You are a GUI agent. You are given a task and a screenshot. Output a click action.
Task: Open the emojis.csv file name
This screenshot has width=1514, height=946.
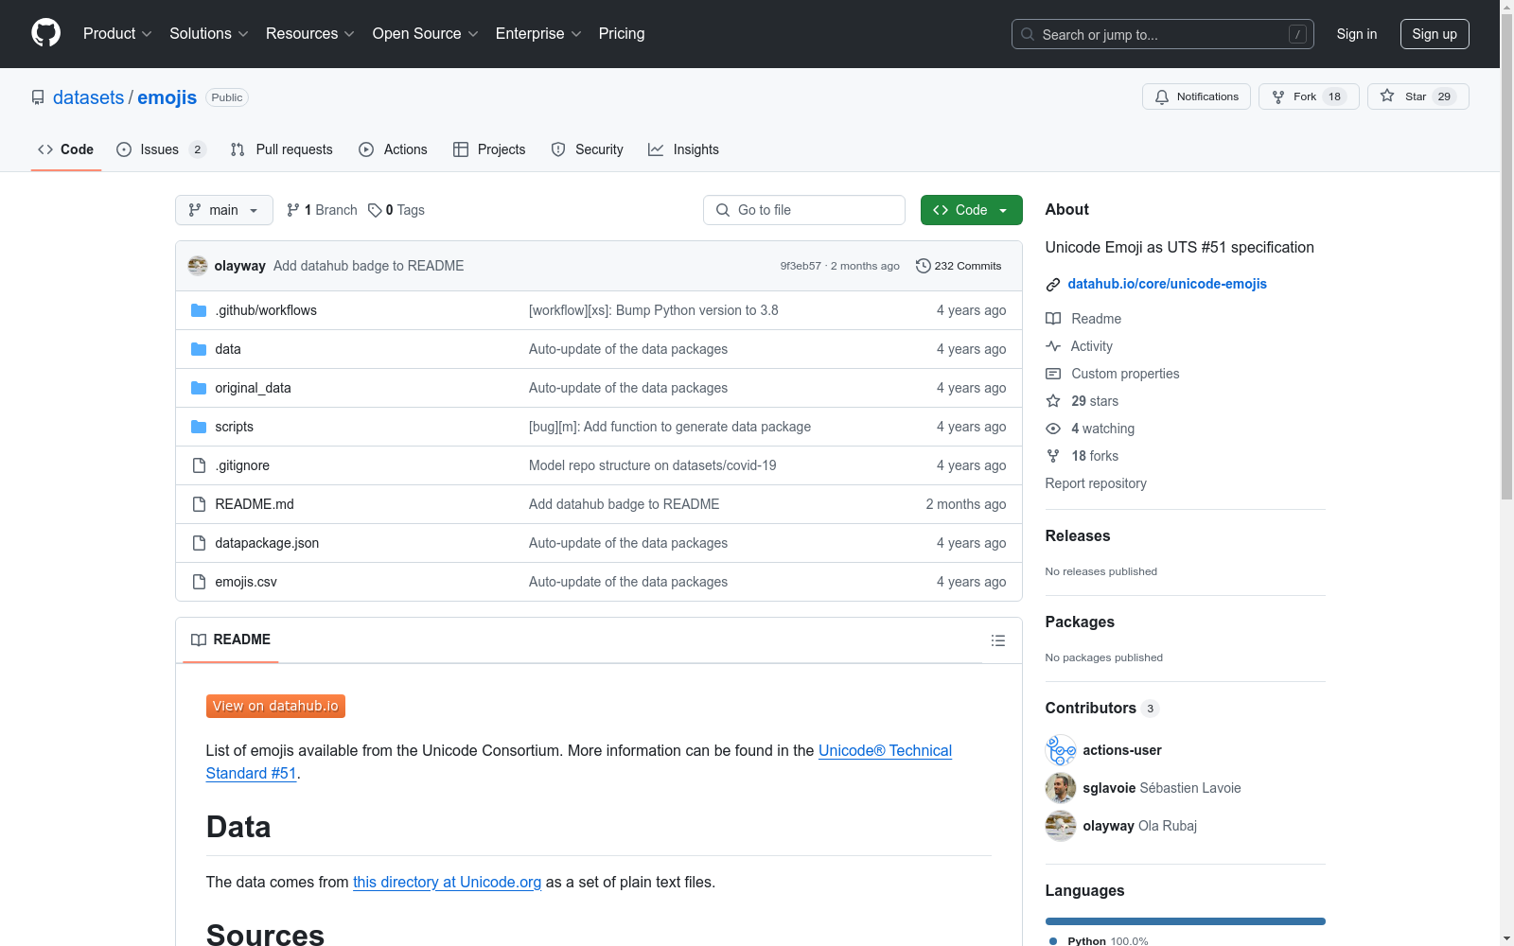pyautogui.click(x=246, y=582)
